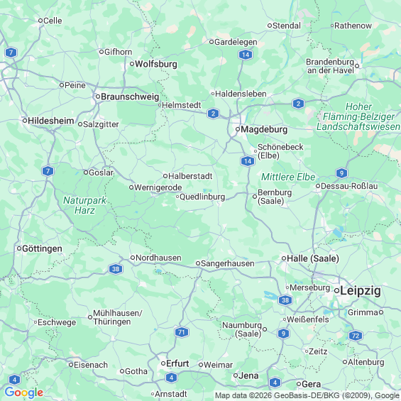Viewport: 401px width, 401px height.
Task: Click the A4 shield below Erfurt
Action: tap(171, 378)
